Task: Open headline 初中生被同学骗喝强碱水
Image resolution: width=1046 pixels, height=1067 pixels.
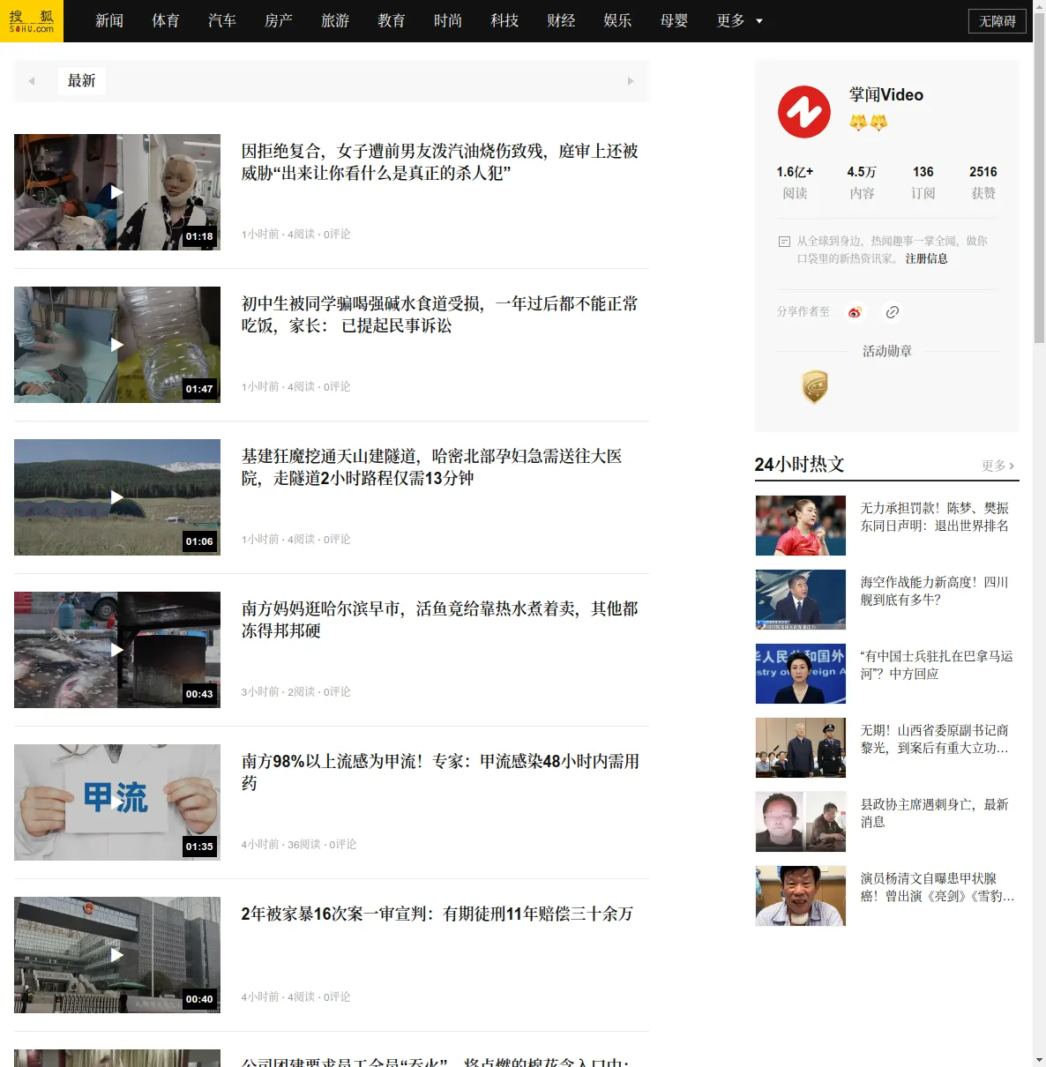Action: (440, 315)
